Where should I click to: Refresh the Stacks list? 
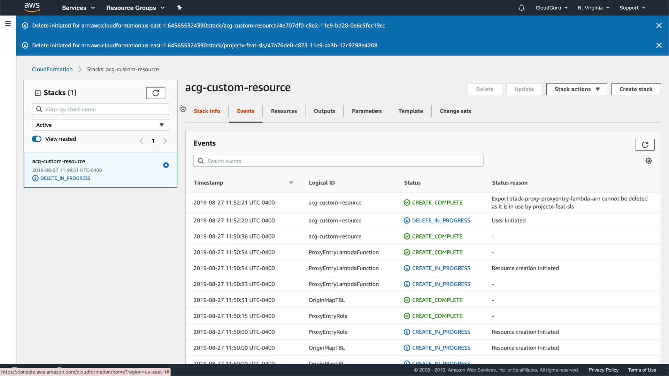tap(155, 93)
